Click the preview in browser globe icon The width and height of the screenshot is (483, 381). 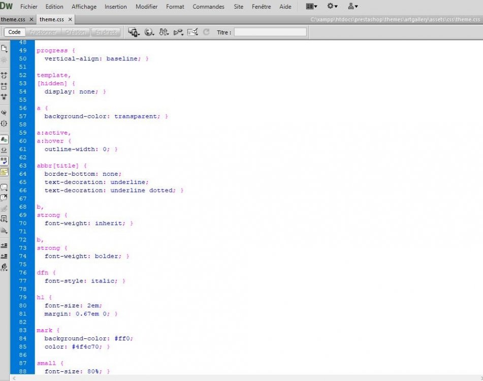[149, 32]
